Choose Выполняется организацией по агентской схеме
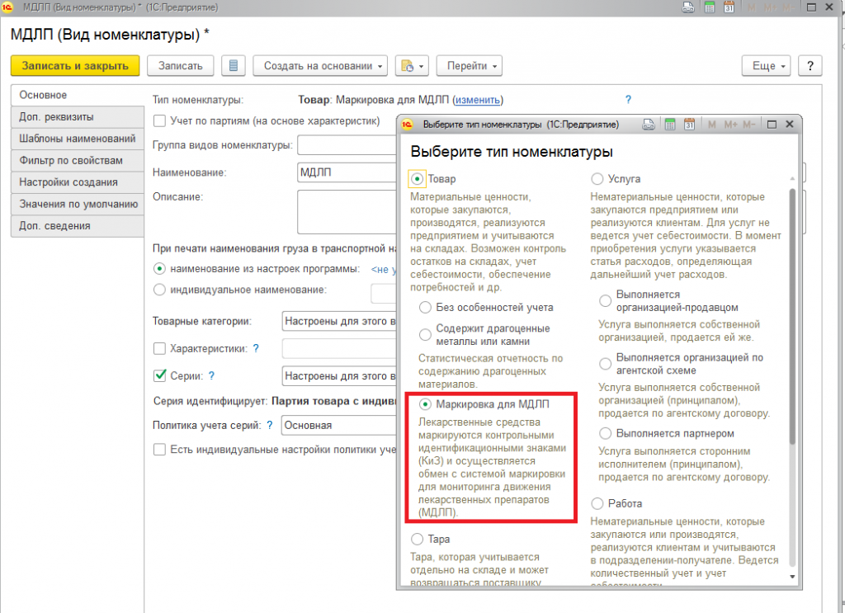The height and width of the screenshot is (613, 845). pos(605,364)
